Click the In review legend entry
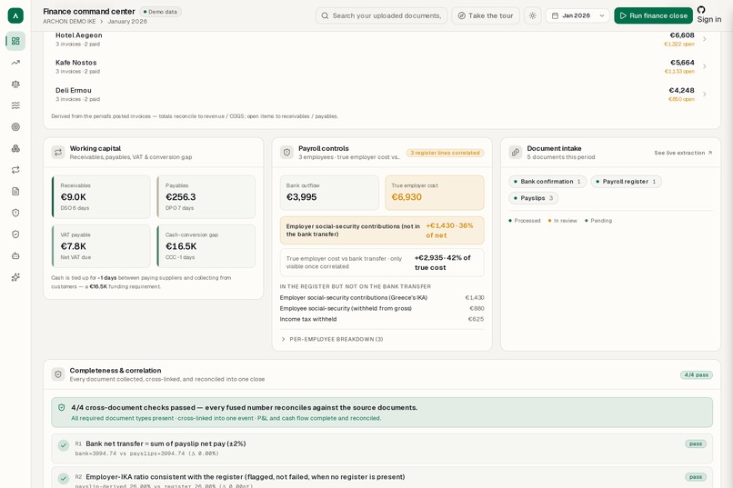 [563, 221]
